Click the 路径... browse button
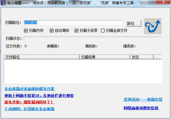 click(x=133, y=23)
